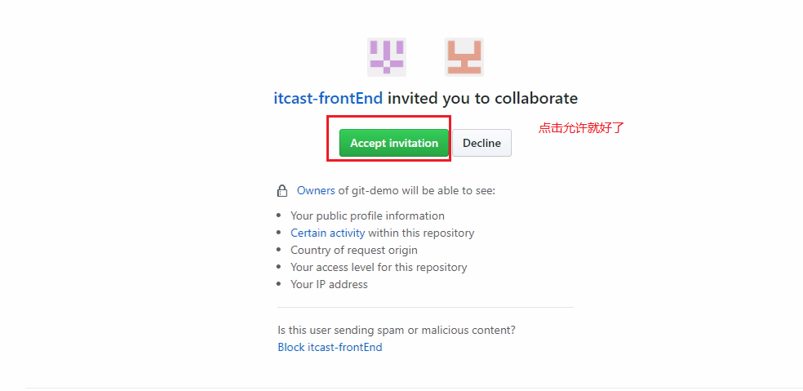The height and width of the screenshot is (391, 803).
Task: Click the red Chinese annotation text
Action: coord(580,128)
